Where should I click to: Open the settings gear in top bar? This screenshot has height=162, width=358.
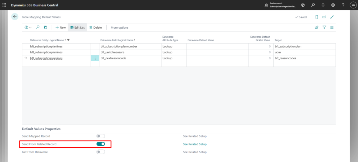pos(333,5)
